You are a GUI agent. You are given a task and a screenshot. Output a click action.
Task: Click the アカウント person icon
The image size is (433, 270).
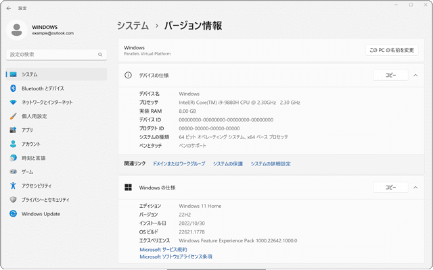[13, 144]
